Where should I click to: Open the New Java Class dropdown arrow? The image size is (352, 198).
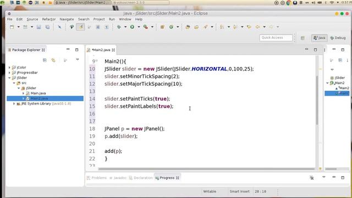(x=178, y=27)
